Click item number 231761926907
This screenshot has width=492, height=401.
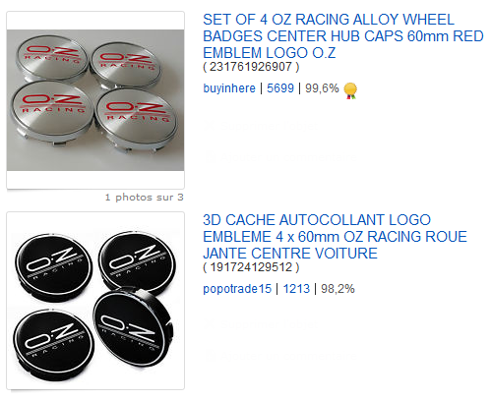[x=251, y=67]
